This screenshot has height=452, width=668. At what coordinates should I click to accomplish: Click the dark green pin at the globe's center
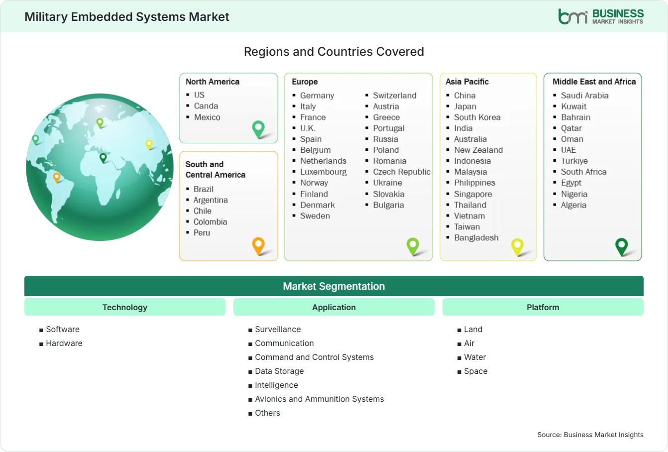pos(103,158)
